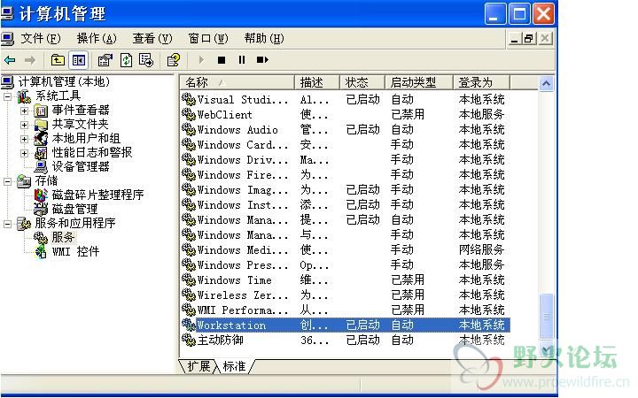The height and width of the screenshot is (398, 638).
Task: Sort by the 启动类型 column header
Action: (x=419, y=82)
